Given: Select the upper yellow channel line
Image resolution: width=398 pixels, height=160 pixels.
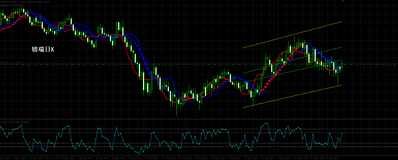Looking at the screenshot, I should pyautogui.click(x=292, y=35).
